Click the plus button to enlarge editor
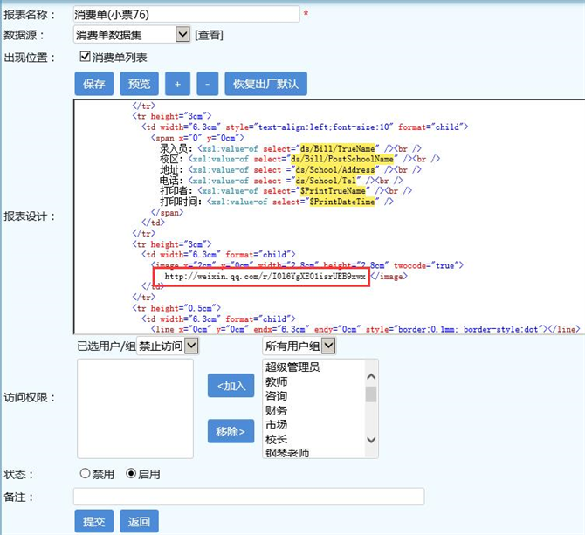The width and height of the screenshot is (585, 535). [177, 84]
